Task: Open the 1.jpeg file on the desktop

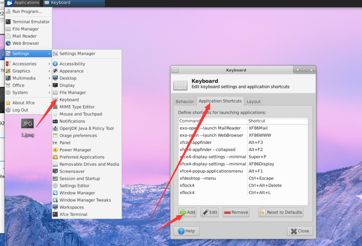Action: [x=27, y=123]
